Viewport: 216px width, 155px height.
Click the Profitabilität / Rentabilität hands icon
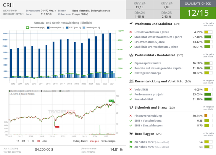[x=131, y=55]
